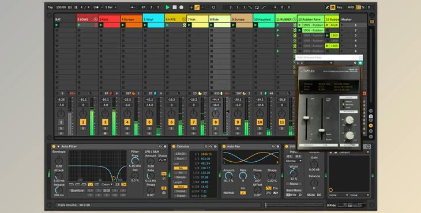Click Softube plugin left fader
This screenshot has height=213, width=421.
306,117
